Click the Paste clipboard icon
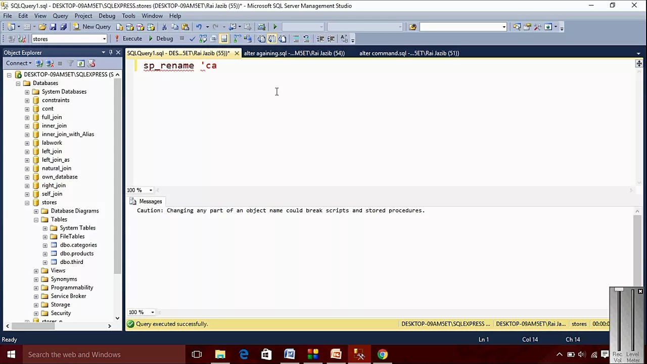 point(185,27)
